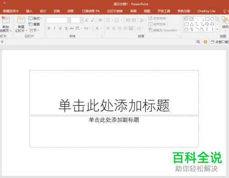Viewport: 229px width, 178px height.
Task: Align text right
Action: point(120,28)
